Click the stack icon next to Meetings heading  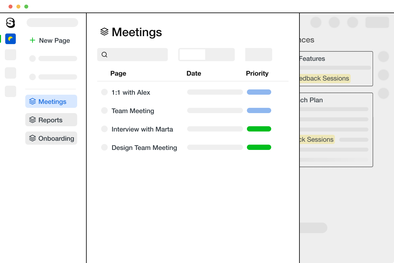coord(104,32)
